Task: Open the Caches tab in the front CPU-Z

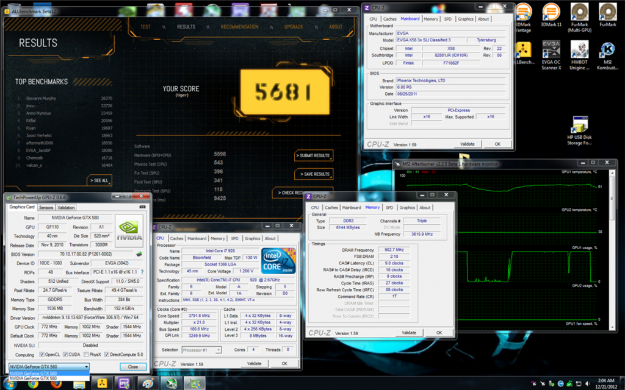Action: tap(176, 238)
